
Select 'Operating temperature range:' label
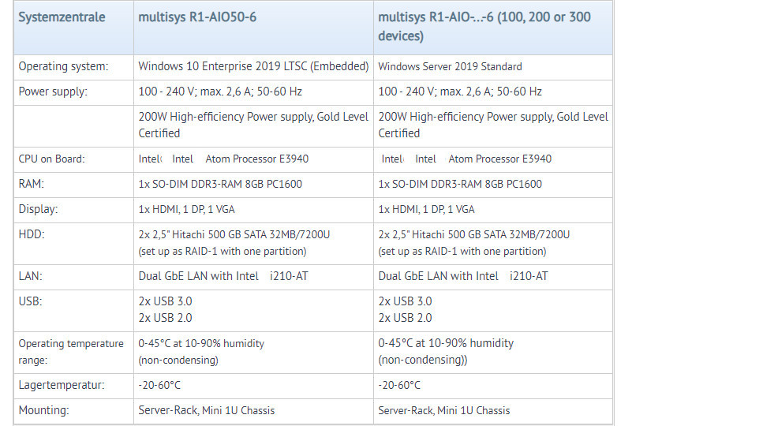pyautogui.click(x=71, y=352)
